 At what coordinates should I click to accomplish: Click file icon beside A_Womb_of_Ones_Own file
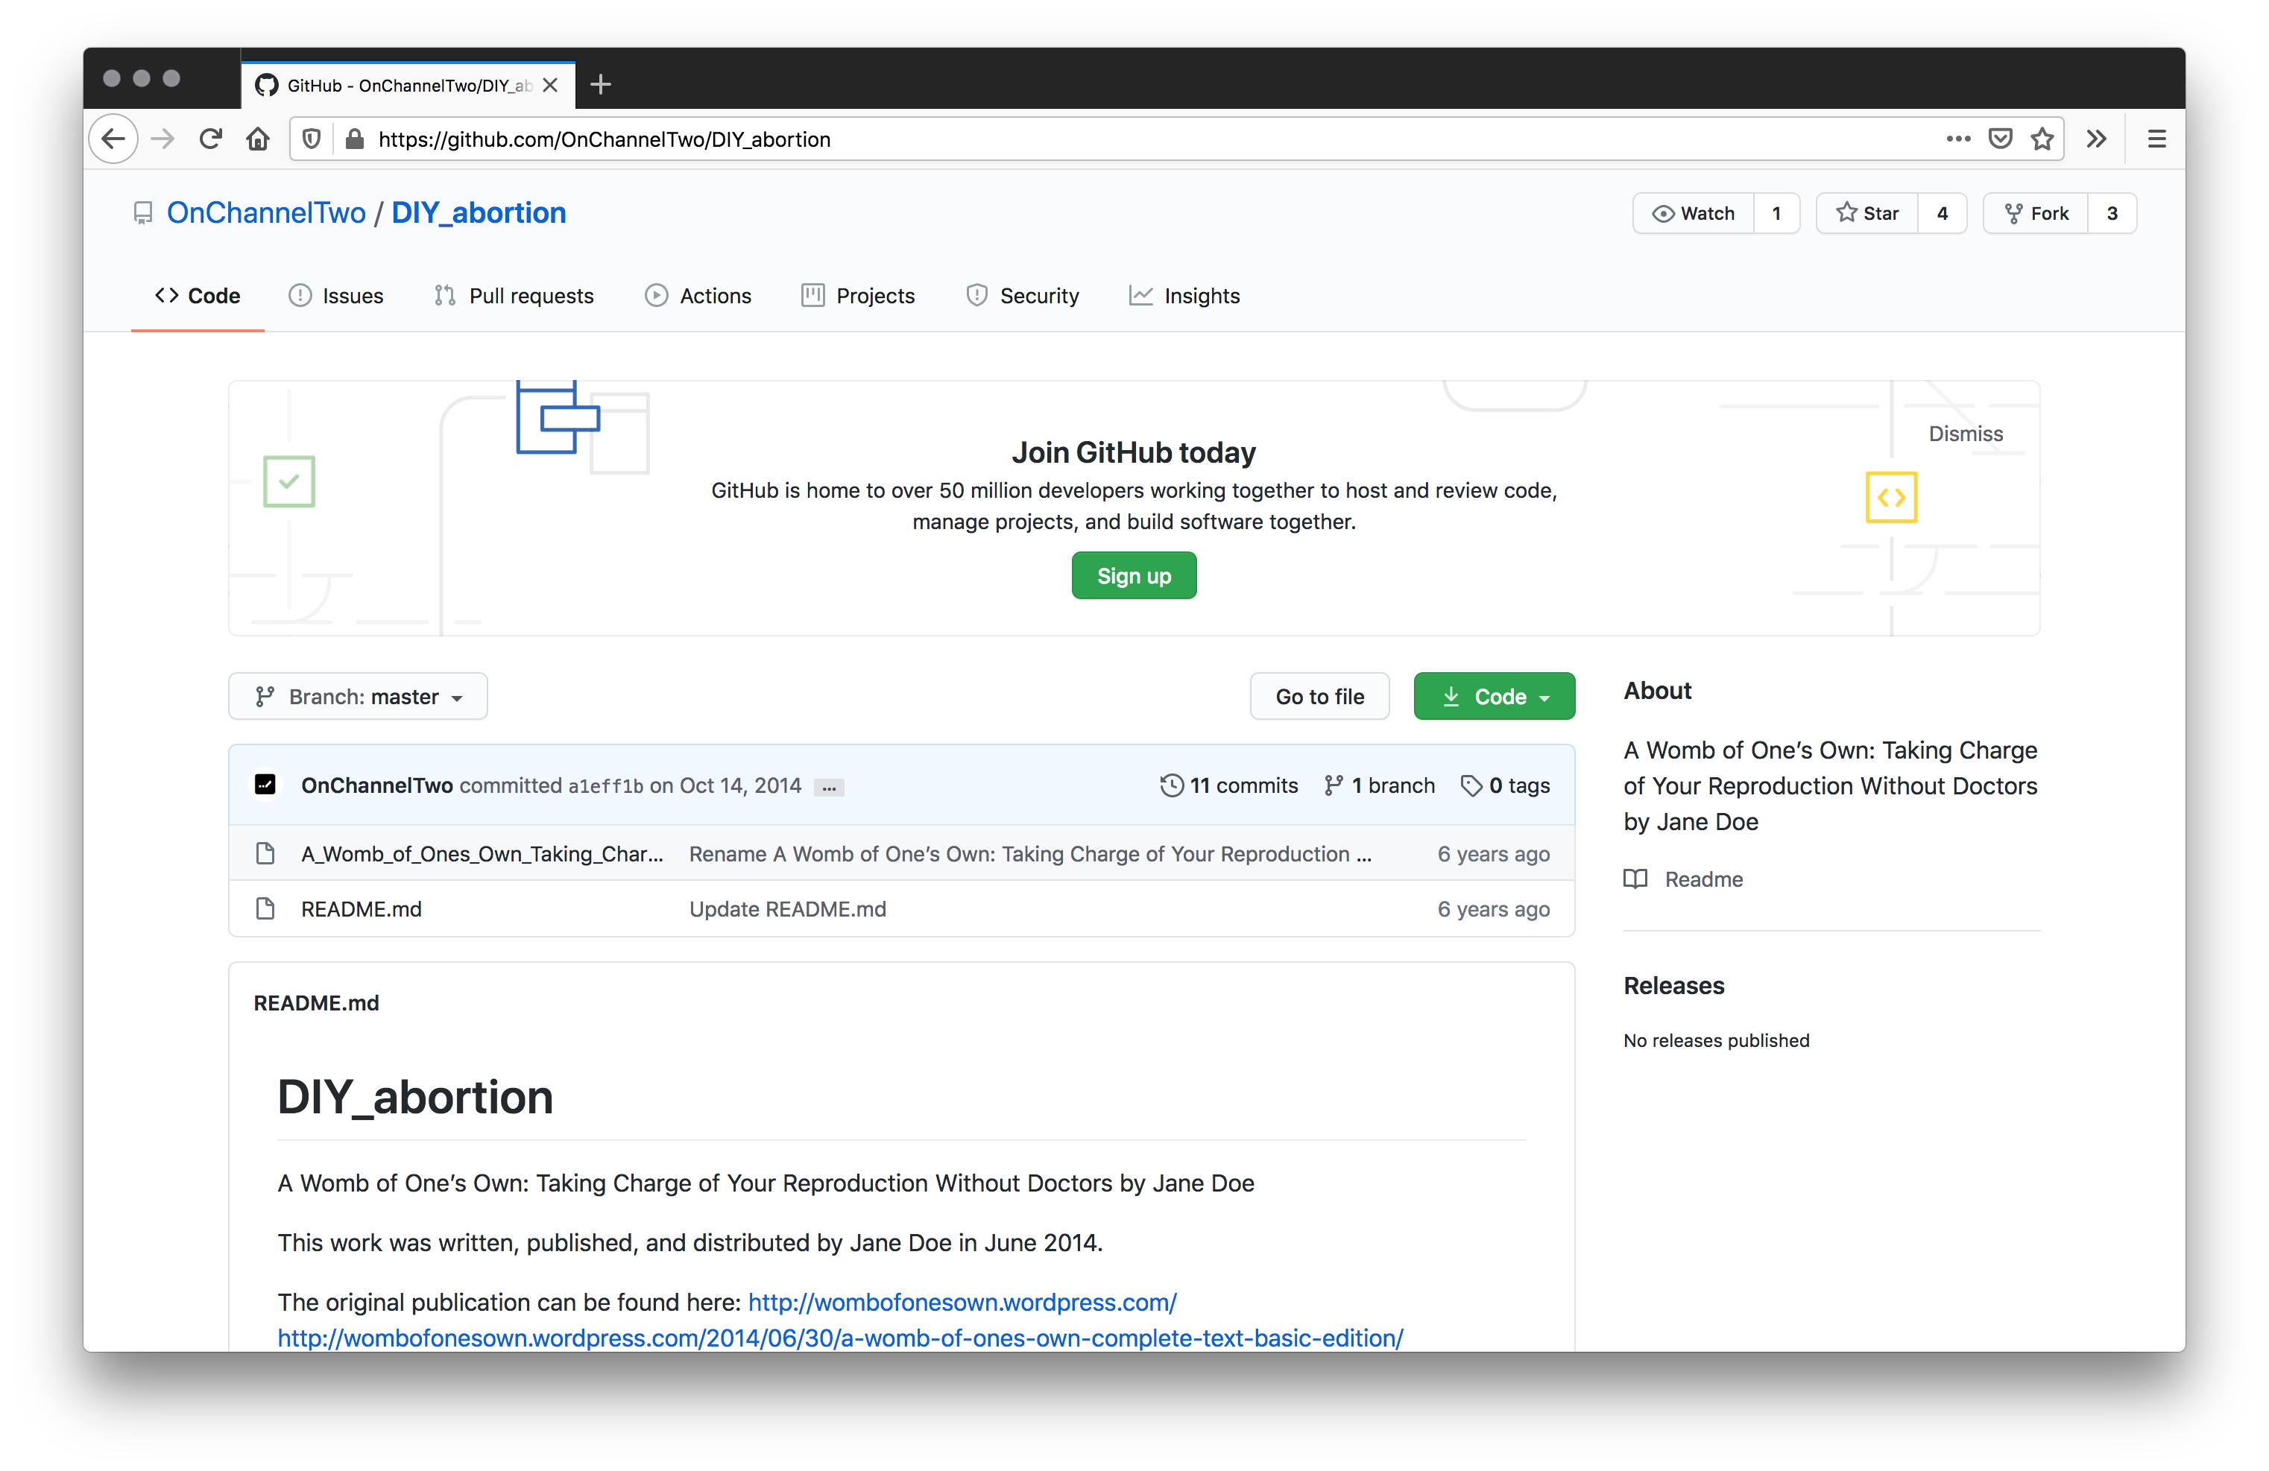coord(266,853)
